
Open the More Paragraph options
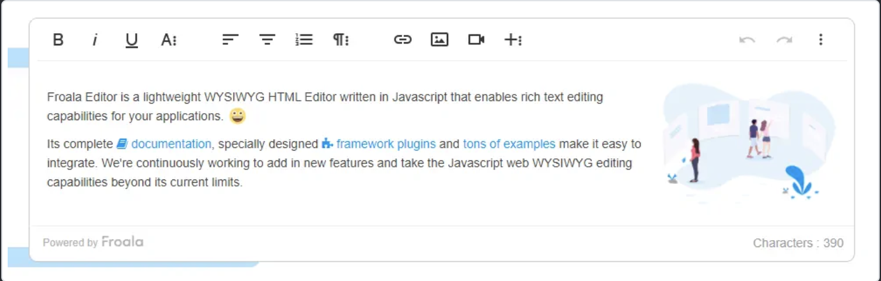tap(341, 40)
